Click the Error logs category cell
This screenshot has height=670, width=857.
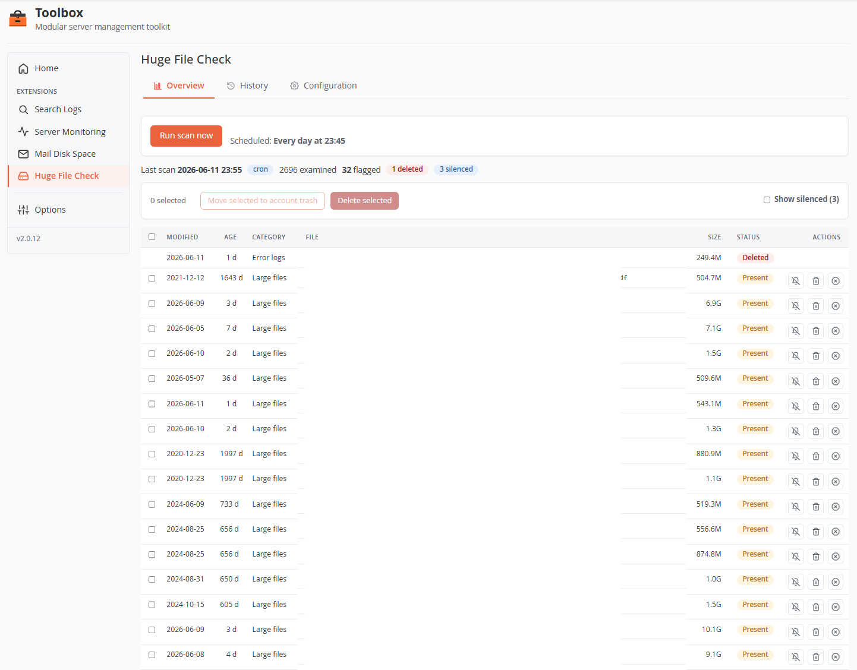coord(269,258)
